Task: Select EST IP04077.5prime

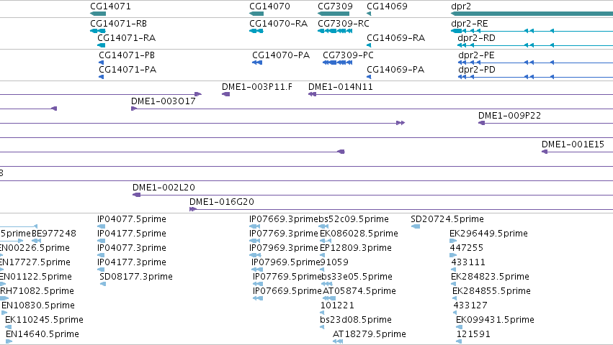Action: 132,219
